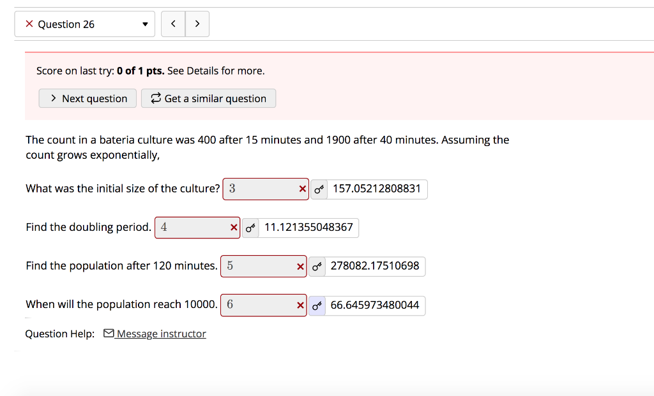654x396 pixels.
Task: Click right chevron to advance a question
Action: [197, 24]
